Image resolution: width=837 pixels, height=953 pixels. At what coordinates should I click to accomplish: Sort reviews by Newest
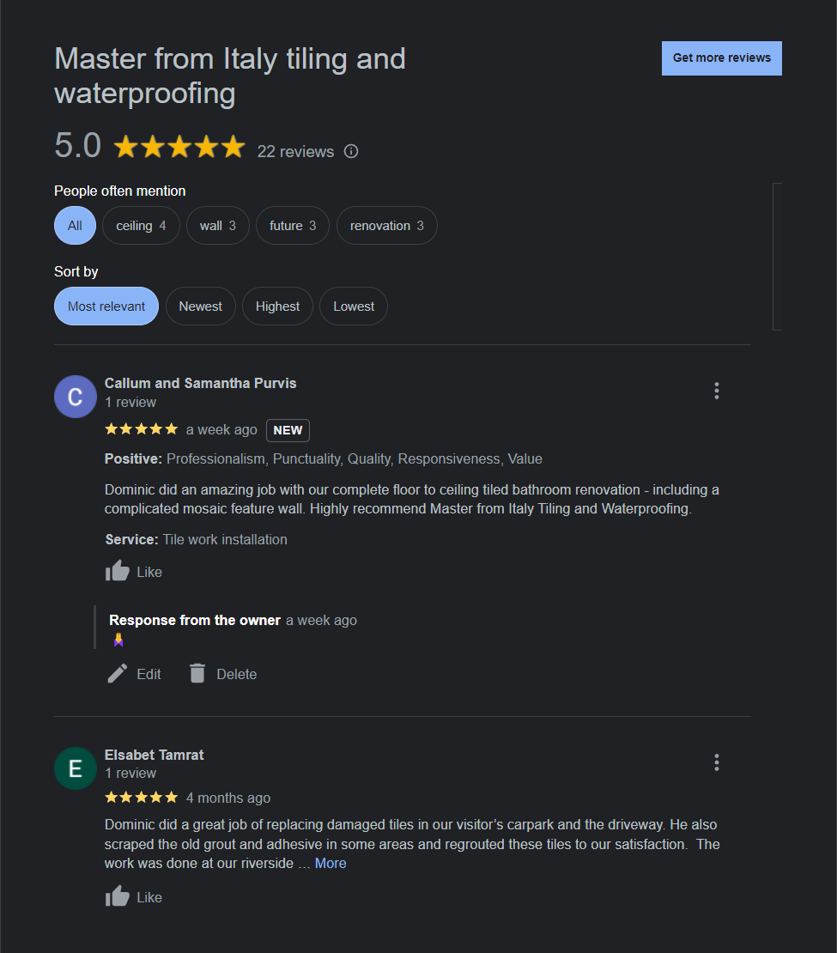pyautogui.click(x=200, y=307)
